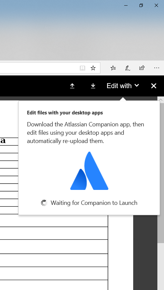This screenshot has height=290, width=164.
Task: Expand the Edit with dropdown
Action: click(123, 86)
